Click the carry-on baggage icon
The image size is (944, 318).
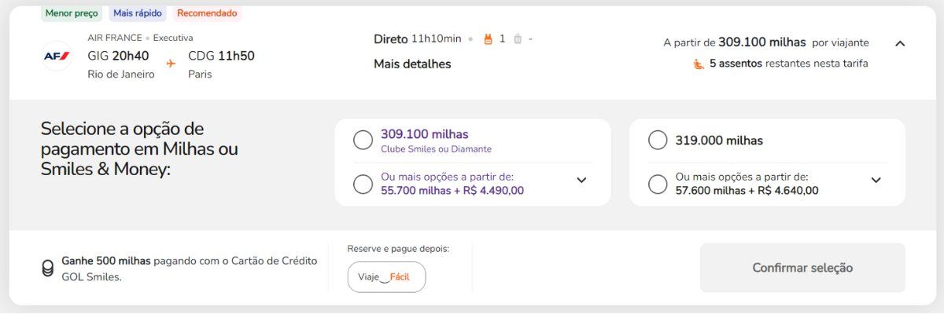(x=488, y=38)
